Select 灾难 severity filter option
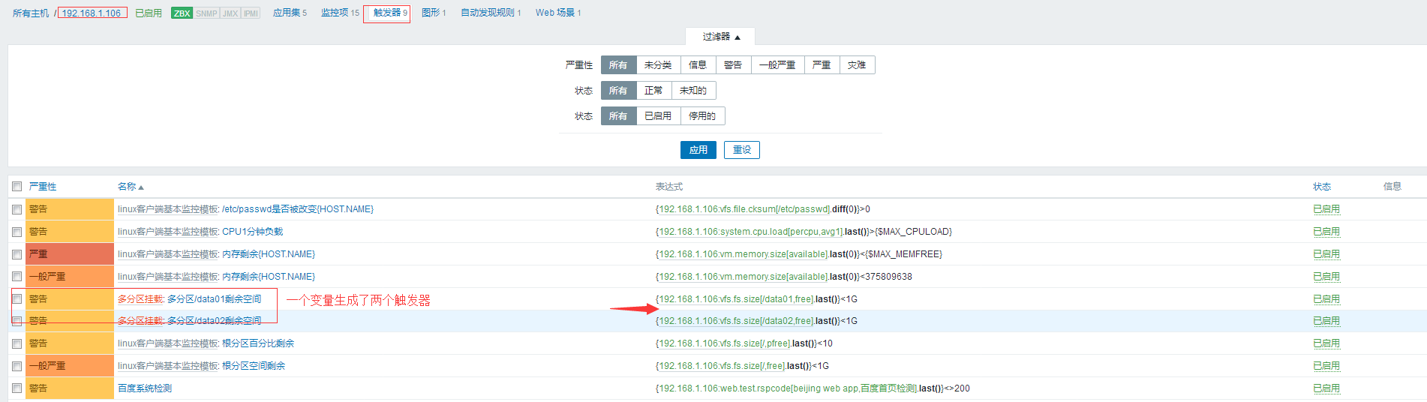 click(x=857, y=65)
